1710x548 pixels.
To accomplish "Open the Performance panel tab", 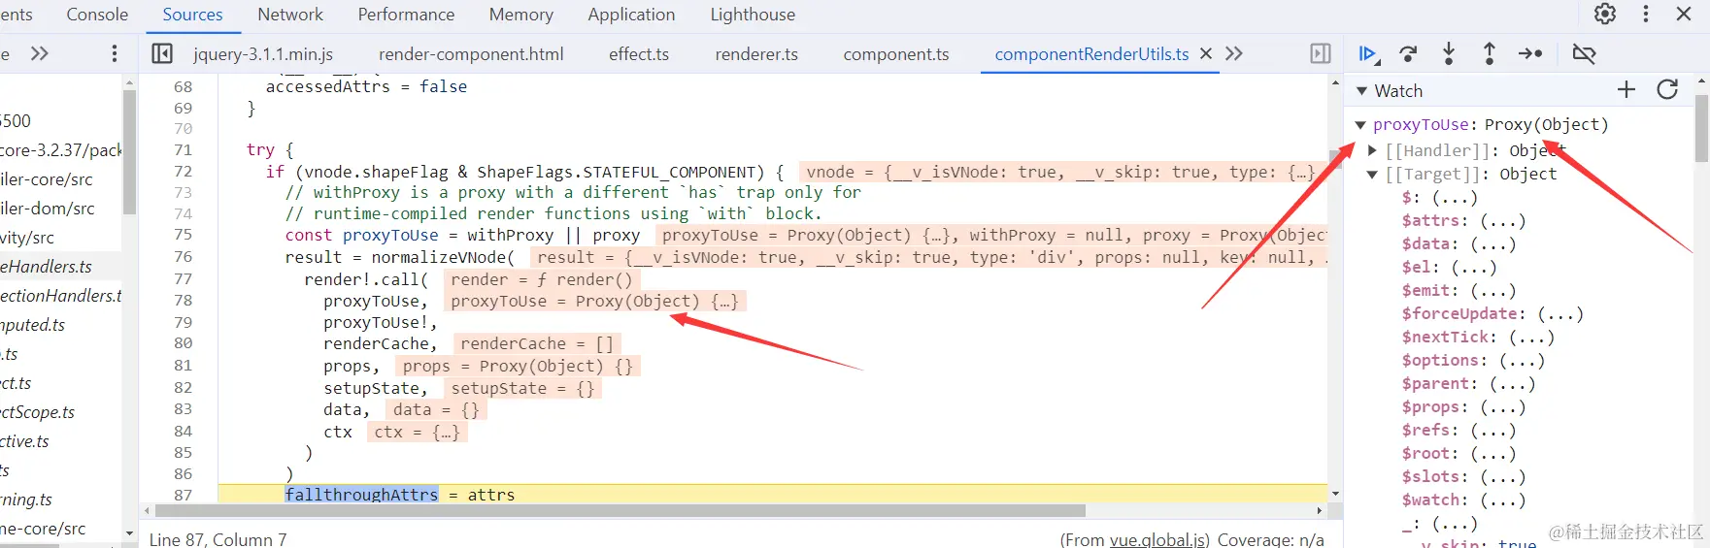I will [406, 15].
